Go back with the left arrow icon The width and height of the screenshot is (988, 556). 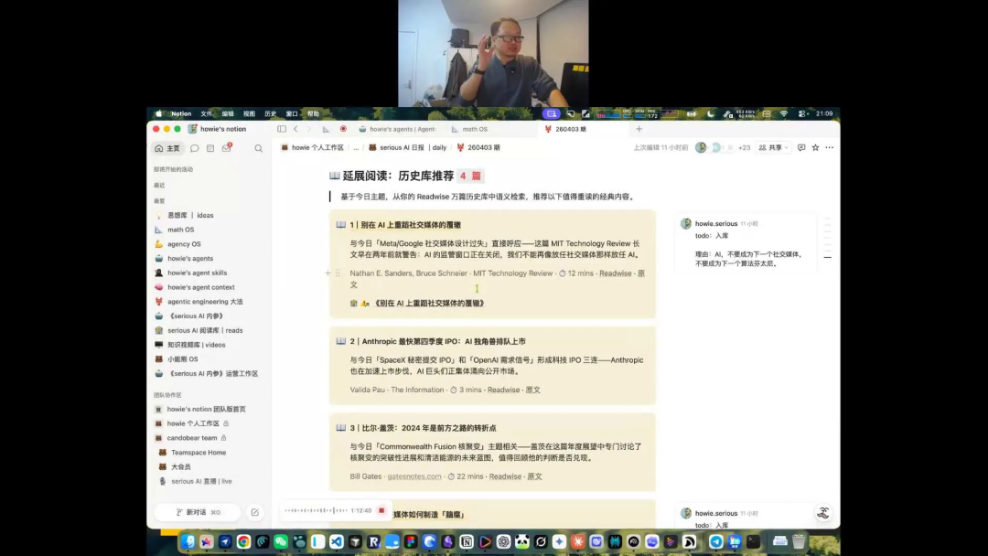[295, 129]
